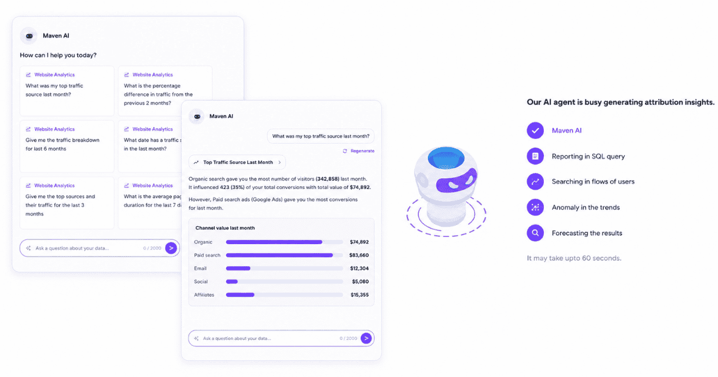Click the 'Organic' row label in chart
718x377 pixels.
(203, 242)
